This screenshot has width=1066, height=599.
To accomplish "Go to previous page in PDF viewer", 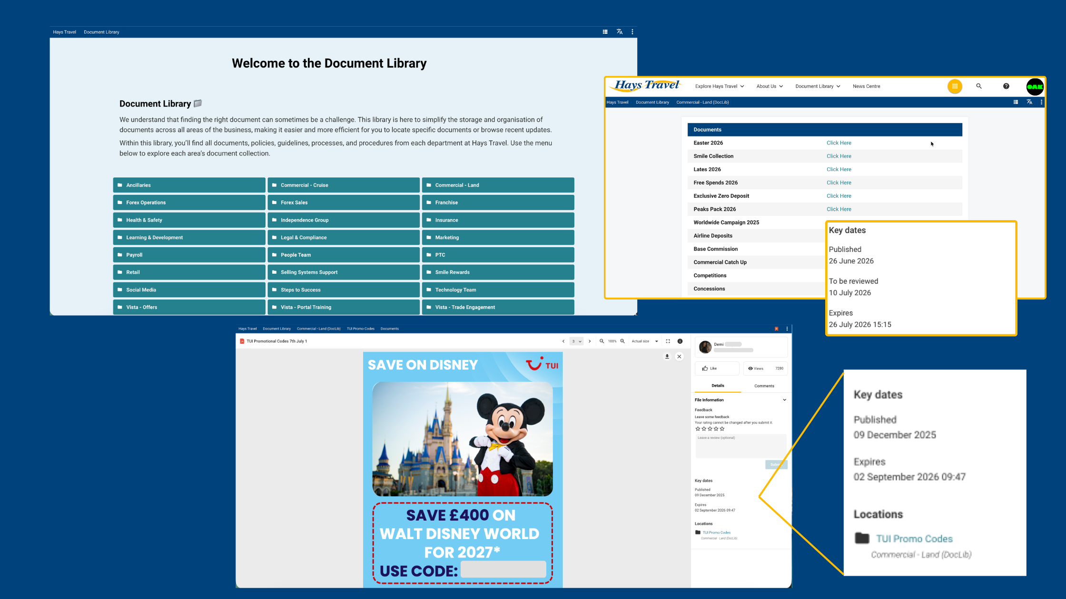I will [563, 341].
